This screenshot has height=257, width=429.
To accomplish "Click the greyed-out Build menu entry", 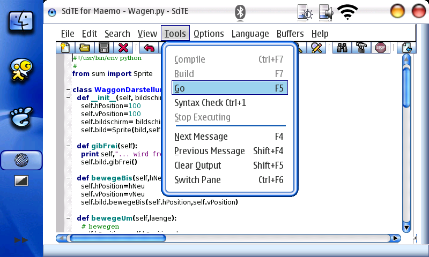I will click(230, 74).
